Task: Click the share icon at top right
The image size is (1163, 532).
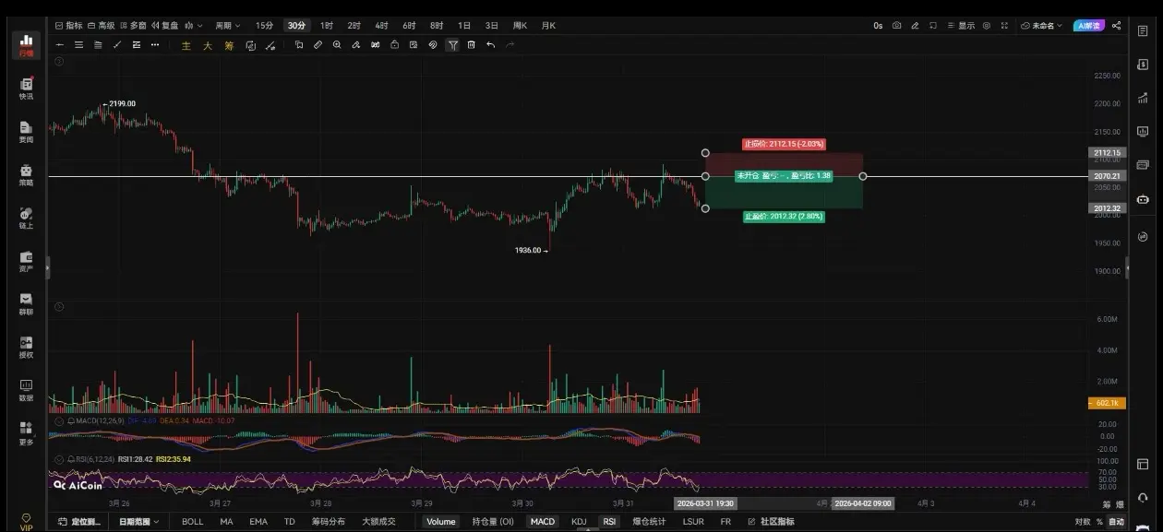Action: click(x=1116, y=26)
